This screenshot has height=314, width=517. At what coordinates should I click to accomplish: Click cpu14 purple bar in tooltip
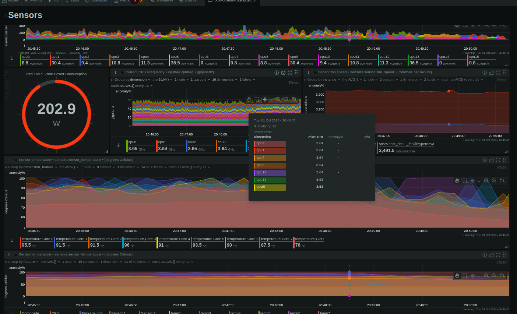(270, 173)
